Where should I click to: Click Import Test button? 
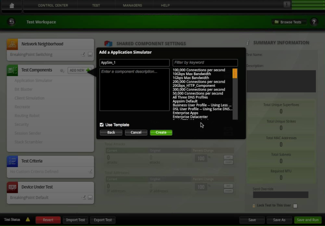tap(76, 220)
